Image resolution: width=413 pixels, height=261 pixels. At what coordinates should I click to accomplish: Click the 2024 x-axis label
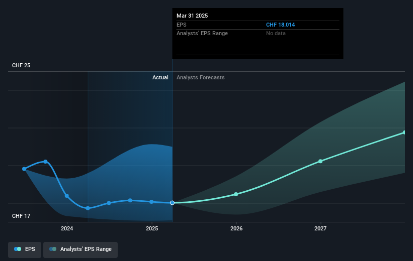[67, 229]
